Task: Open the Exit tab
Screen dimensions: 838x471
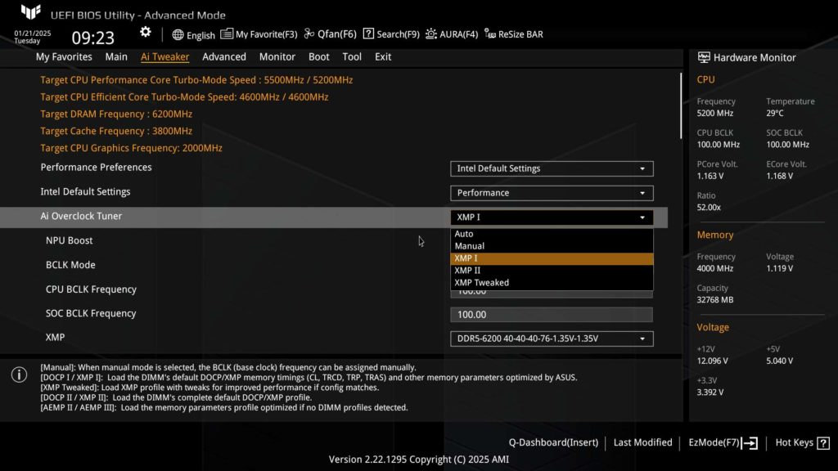Action: pyautogui.click(x=383, y=56)
